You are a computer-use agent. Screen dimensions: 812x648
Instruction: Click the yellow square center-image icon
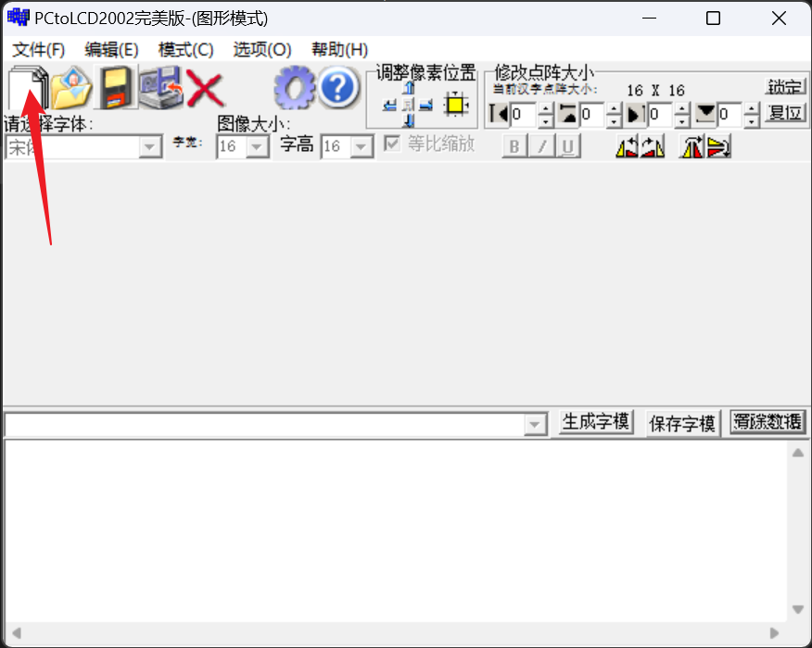456,105
